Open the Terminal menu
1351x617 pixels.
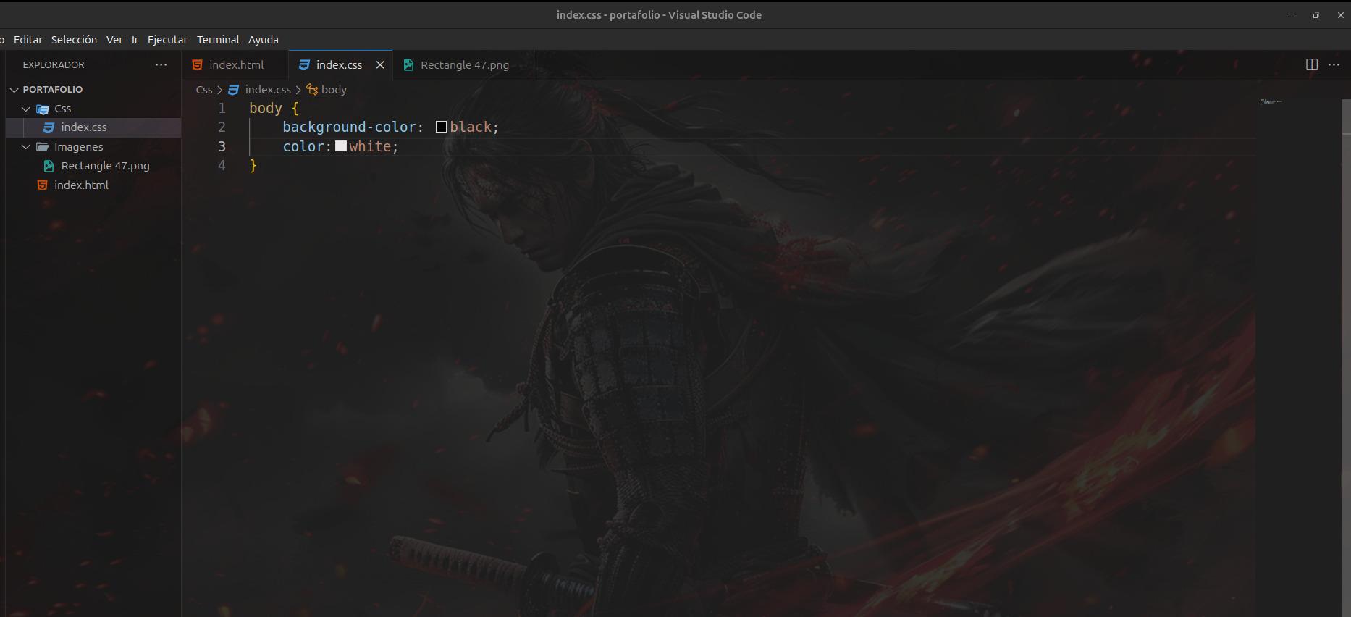[x=218, y=40]
